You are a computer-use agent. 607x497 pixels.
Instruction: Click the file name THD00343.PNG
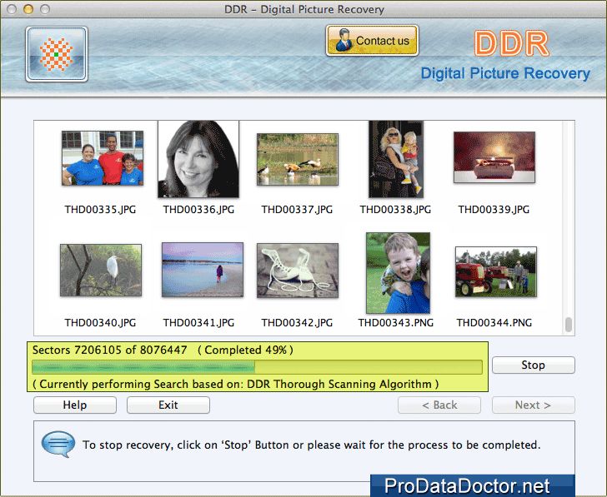[x=395, y=323]
